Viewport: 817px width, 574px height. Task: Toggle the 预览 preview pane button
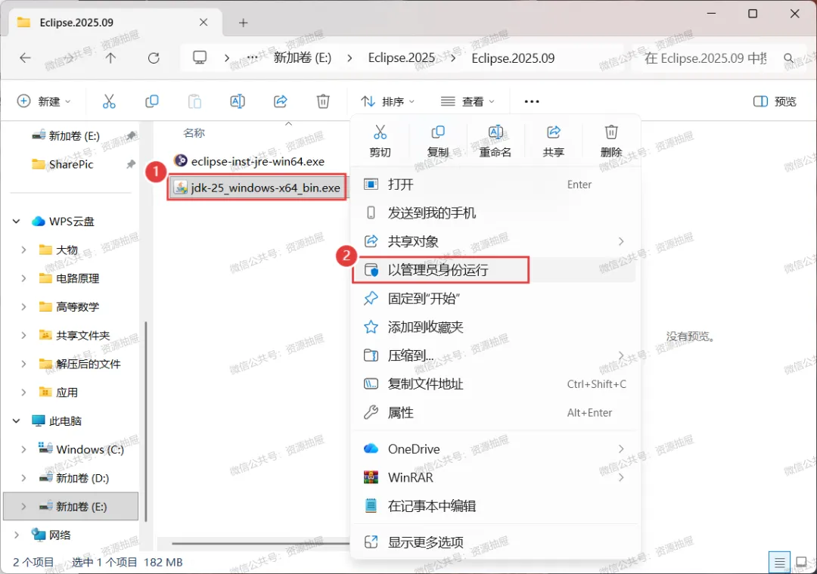coord(775,101)
